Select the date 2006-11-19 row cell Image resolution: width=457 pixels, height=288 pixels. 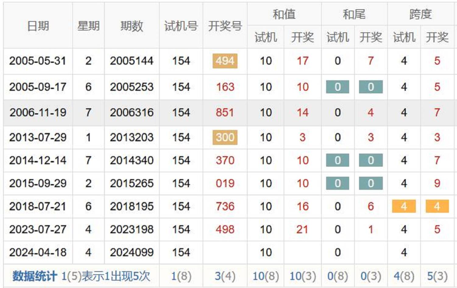(x=38, y=113)
